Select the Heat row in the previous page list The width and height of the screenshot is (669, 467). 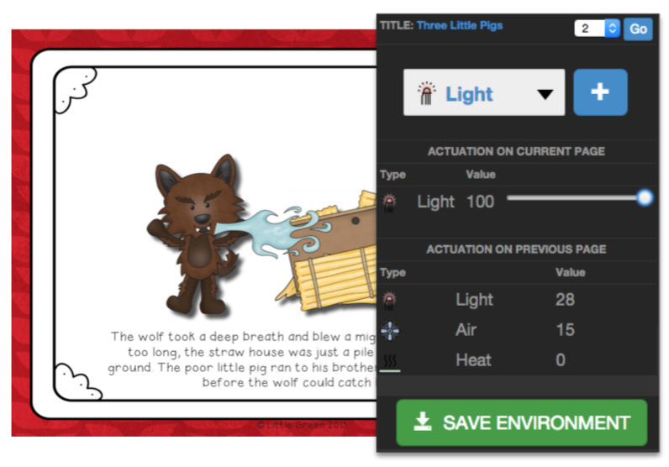[517, 360]
